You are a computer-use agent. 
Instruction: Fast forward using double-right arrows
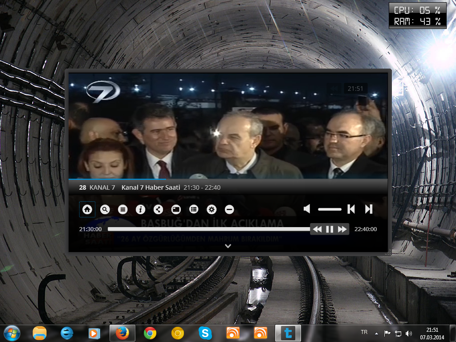(342, 229)
